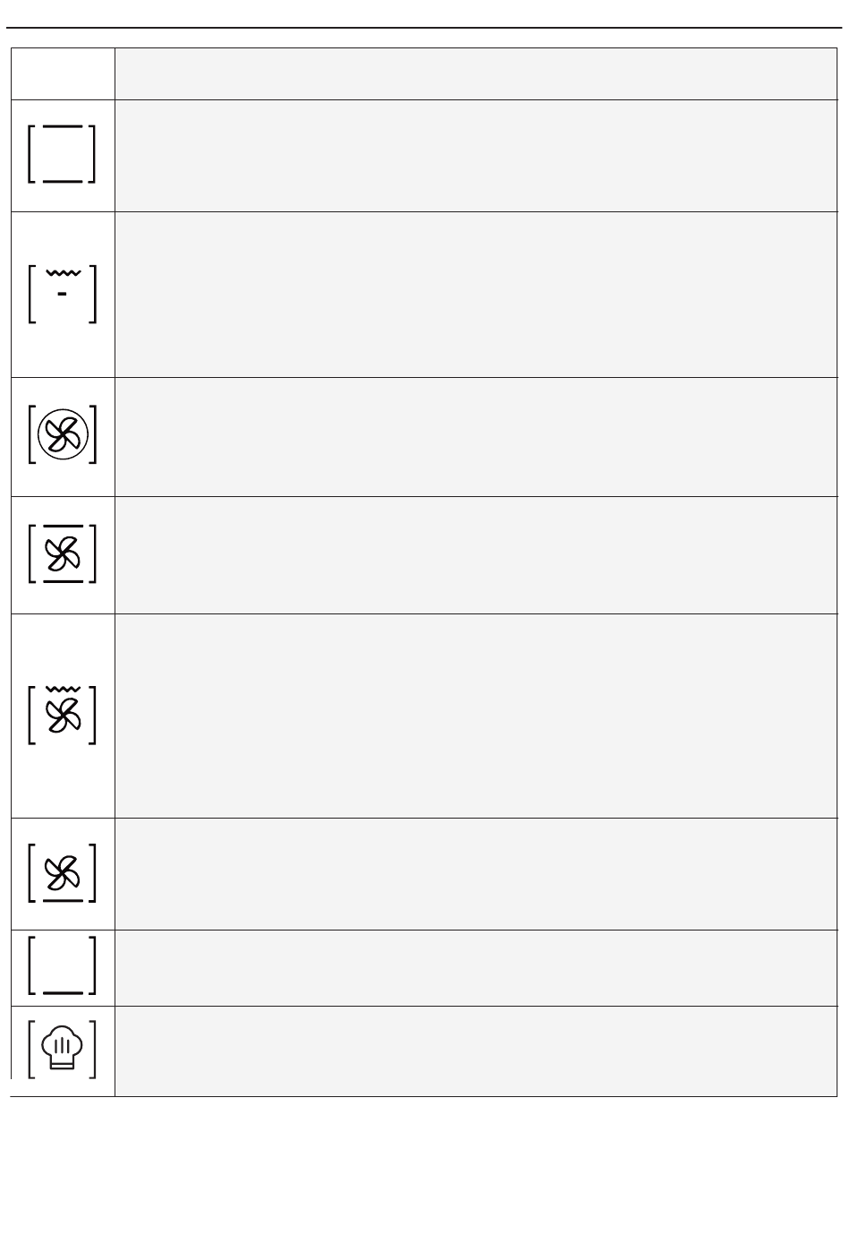Click description cell beside the grill icon
This screenshot has width=850, height=1235.
click(x=476, y=295)
